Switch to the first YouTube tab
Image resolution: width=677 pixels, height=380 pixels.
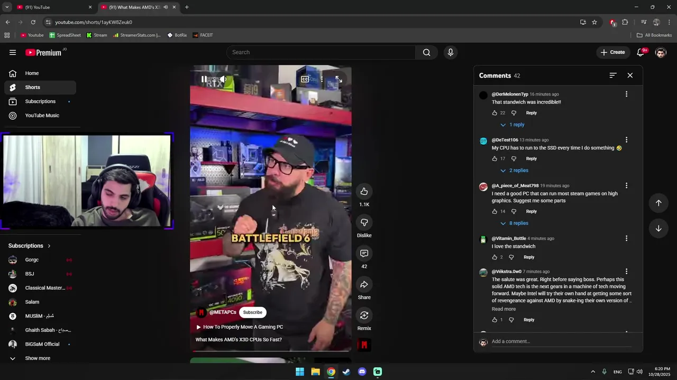(x=54, y=7)
